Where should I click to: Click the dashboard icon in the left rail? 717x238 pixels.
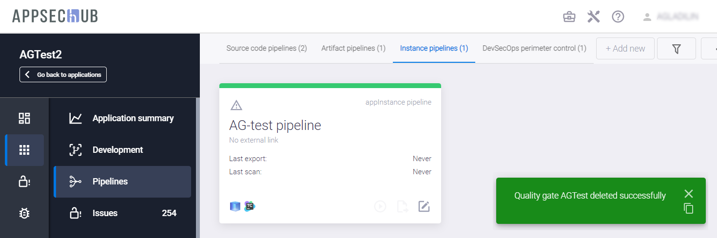(x=24, y=118)
